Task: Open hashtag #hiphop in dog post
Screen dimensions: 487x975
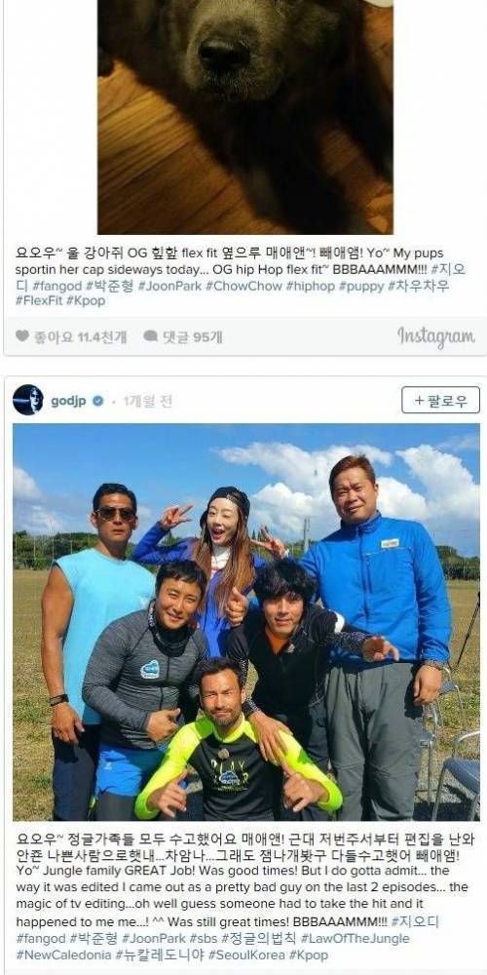Action: tap(312, 286)
